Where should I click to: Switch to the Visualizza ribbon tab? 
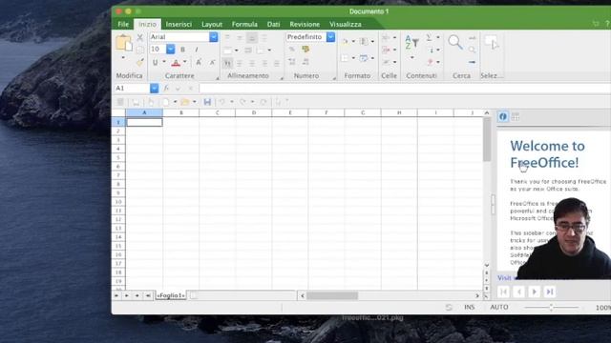tap(346, 24)
